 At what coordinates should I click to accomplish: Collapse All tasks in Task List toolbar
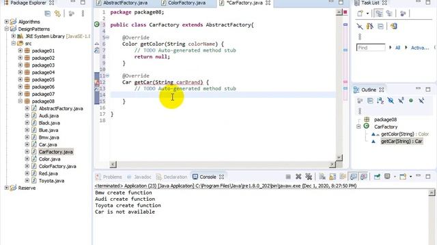(380, 27)
